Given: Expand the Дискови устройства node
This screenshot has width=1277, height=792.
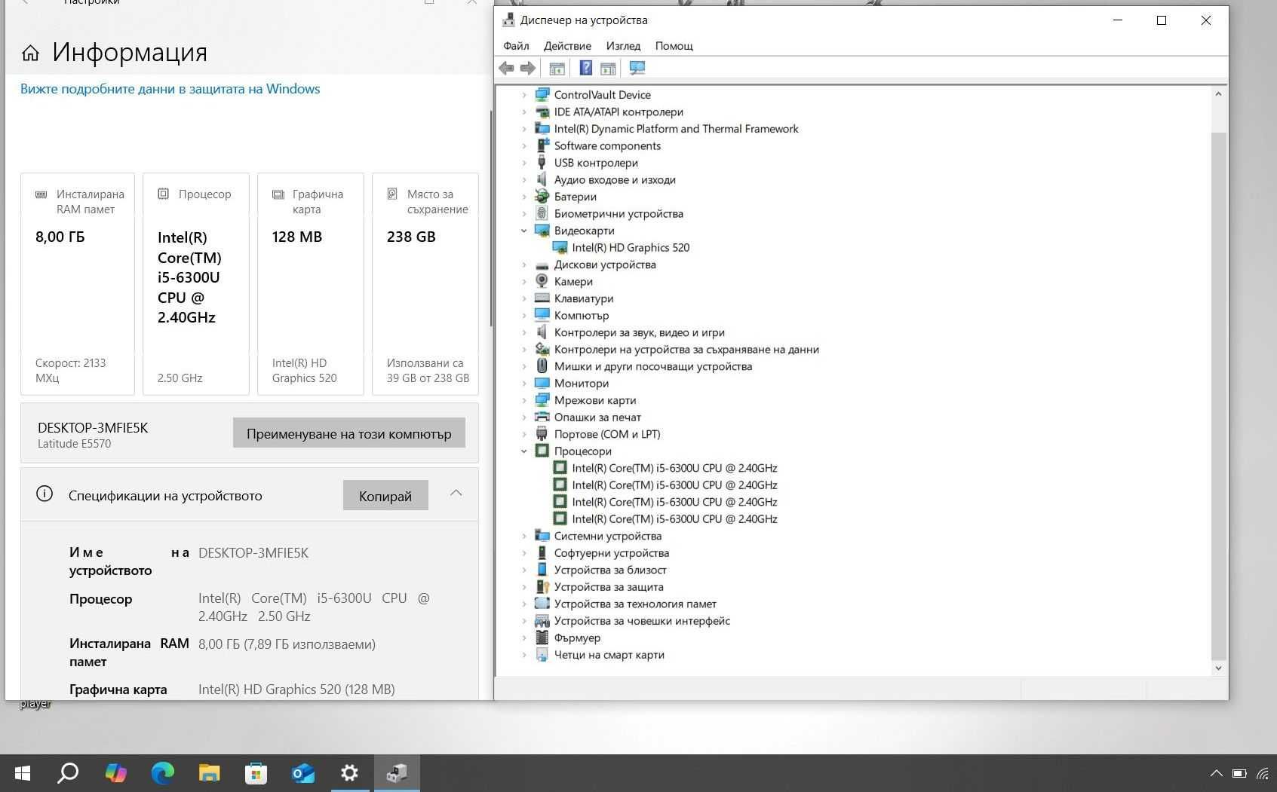Looking at the screenshot, I should tap(524, 265).
